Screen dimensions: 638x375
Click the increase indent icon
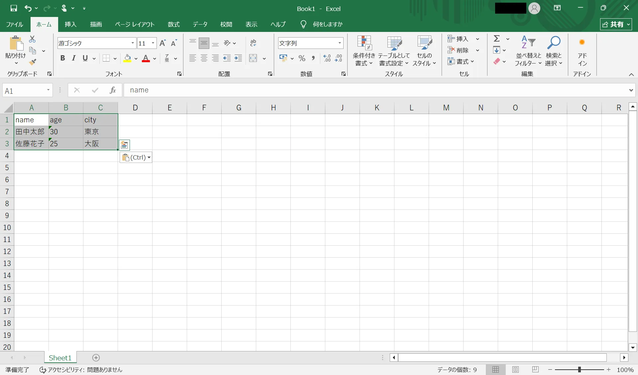point(238,59)
